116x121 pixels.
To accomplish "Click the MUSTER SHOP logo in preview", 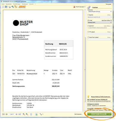I will 23,23.
